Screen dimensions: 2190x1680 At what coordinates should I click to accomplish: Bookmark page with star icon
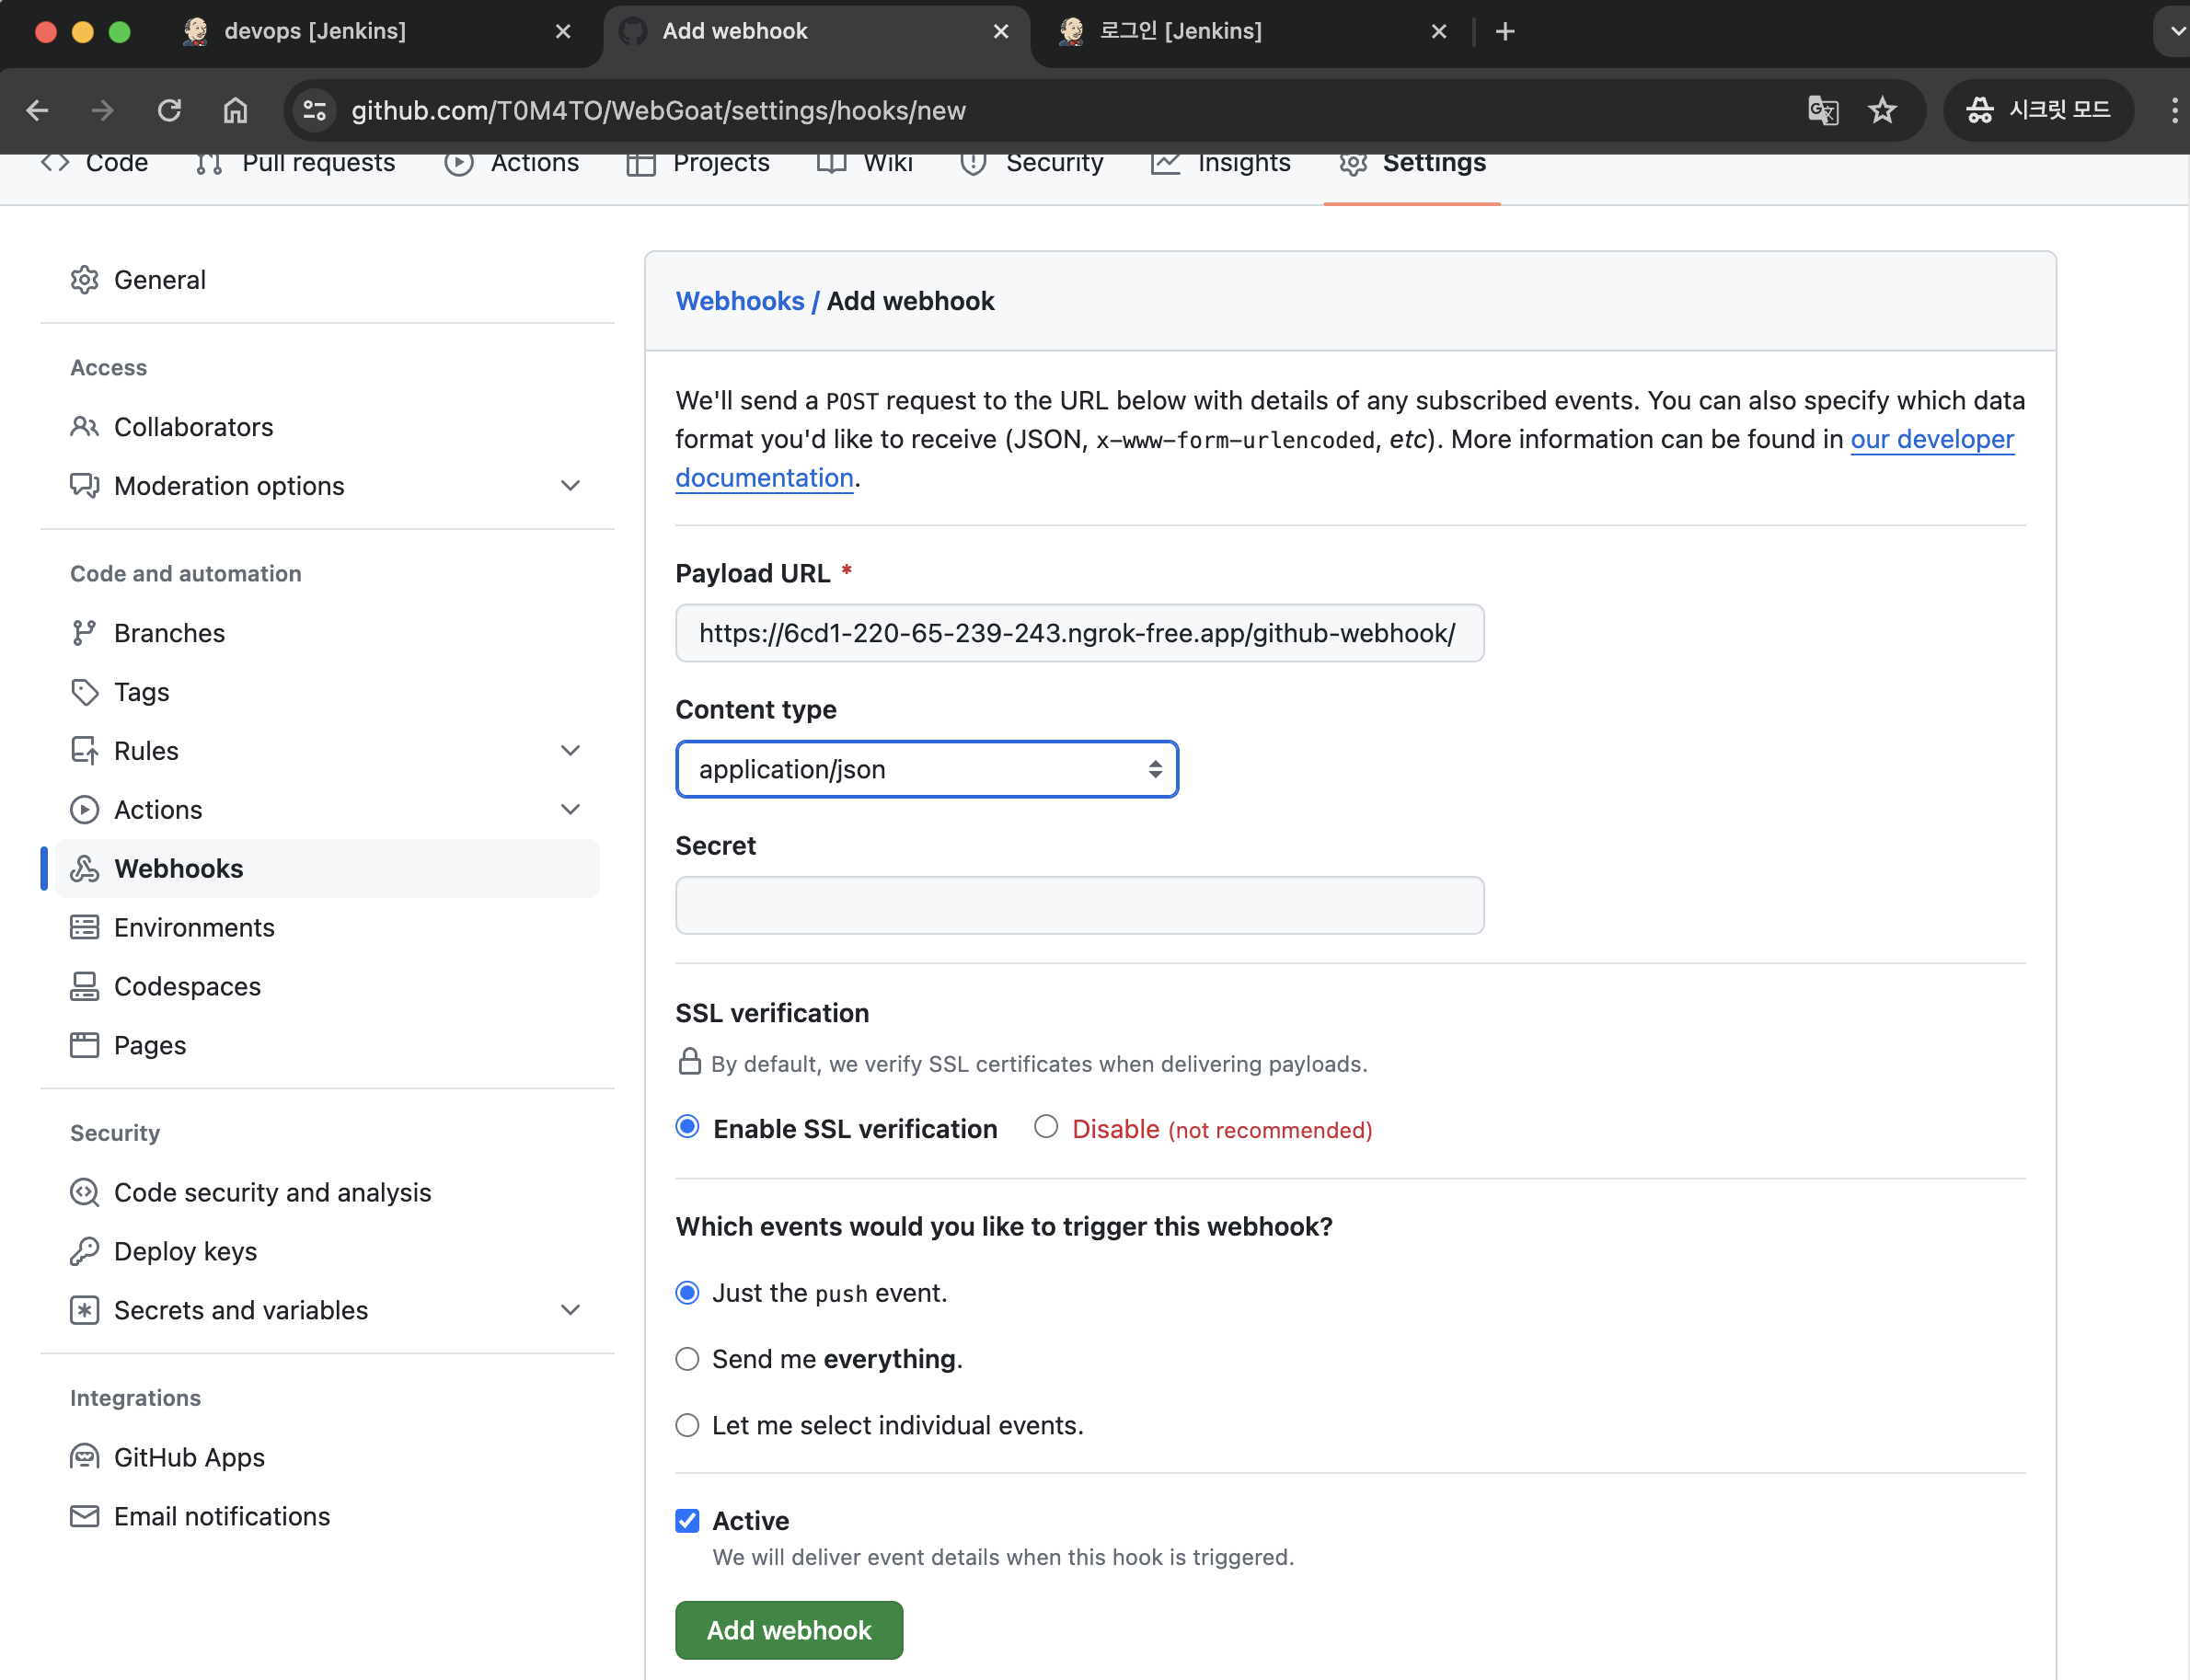click(x=1882, y=110)
